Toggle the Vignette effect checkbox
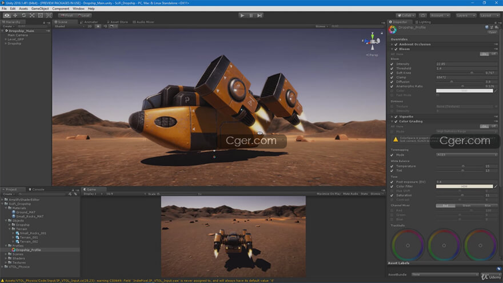The width and height of the screenshot is (503, 283). point(396,117)
